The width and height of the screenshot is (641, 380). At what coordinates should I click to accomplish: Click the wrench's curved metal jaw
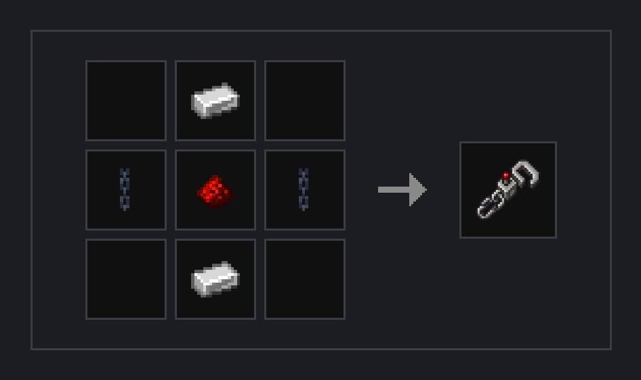pos(526,172)
